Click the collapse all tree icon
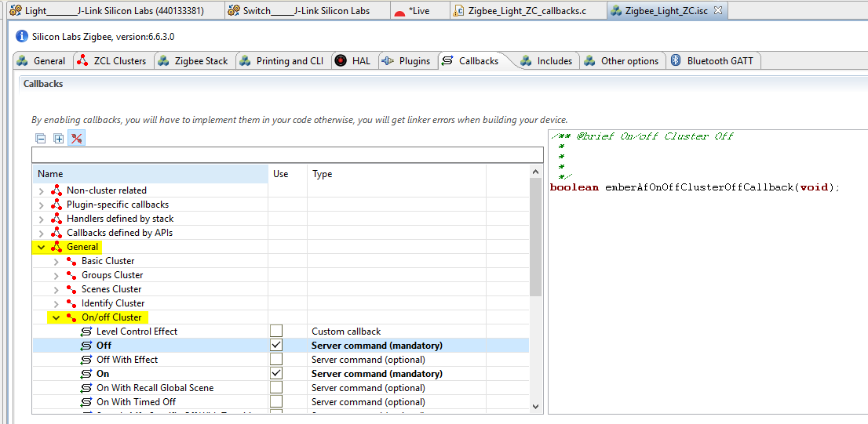This screenshot has height=424, width=868. 40,139
